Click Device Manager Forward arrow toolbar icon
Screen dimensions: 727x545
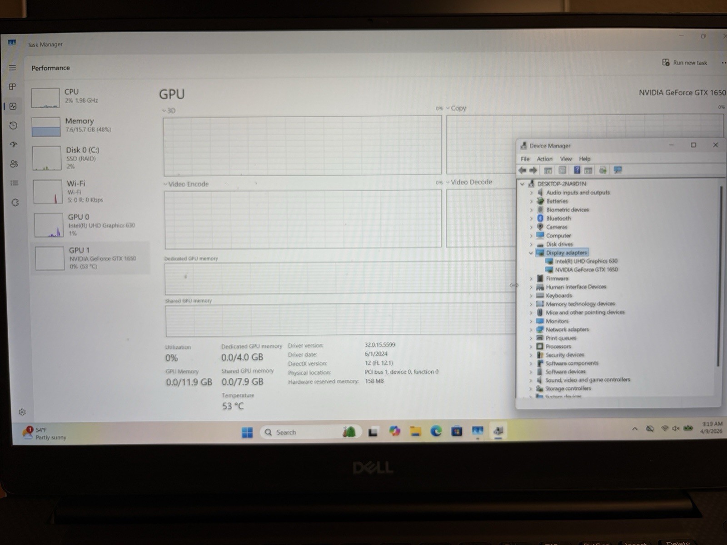(533, 170)
